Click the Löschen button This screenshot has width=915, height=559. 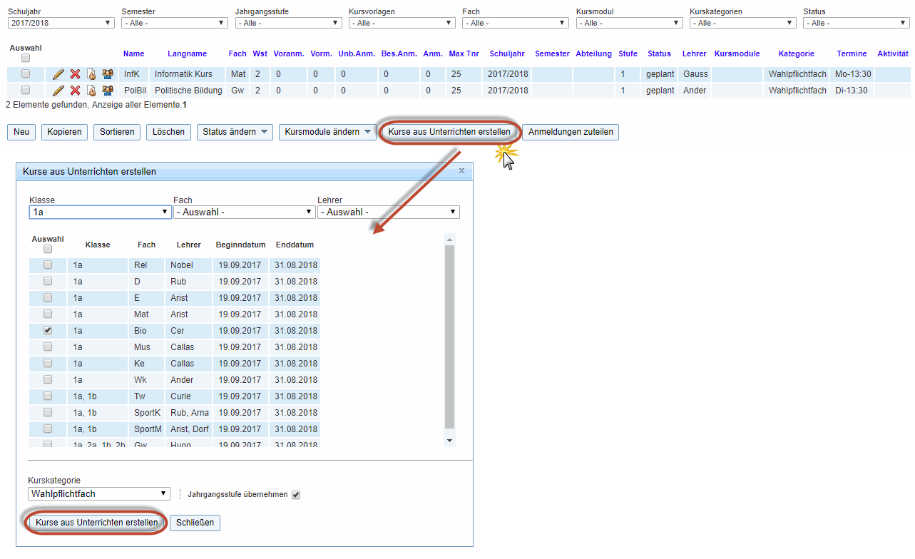pos(168,132)
